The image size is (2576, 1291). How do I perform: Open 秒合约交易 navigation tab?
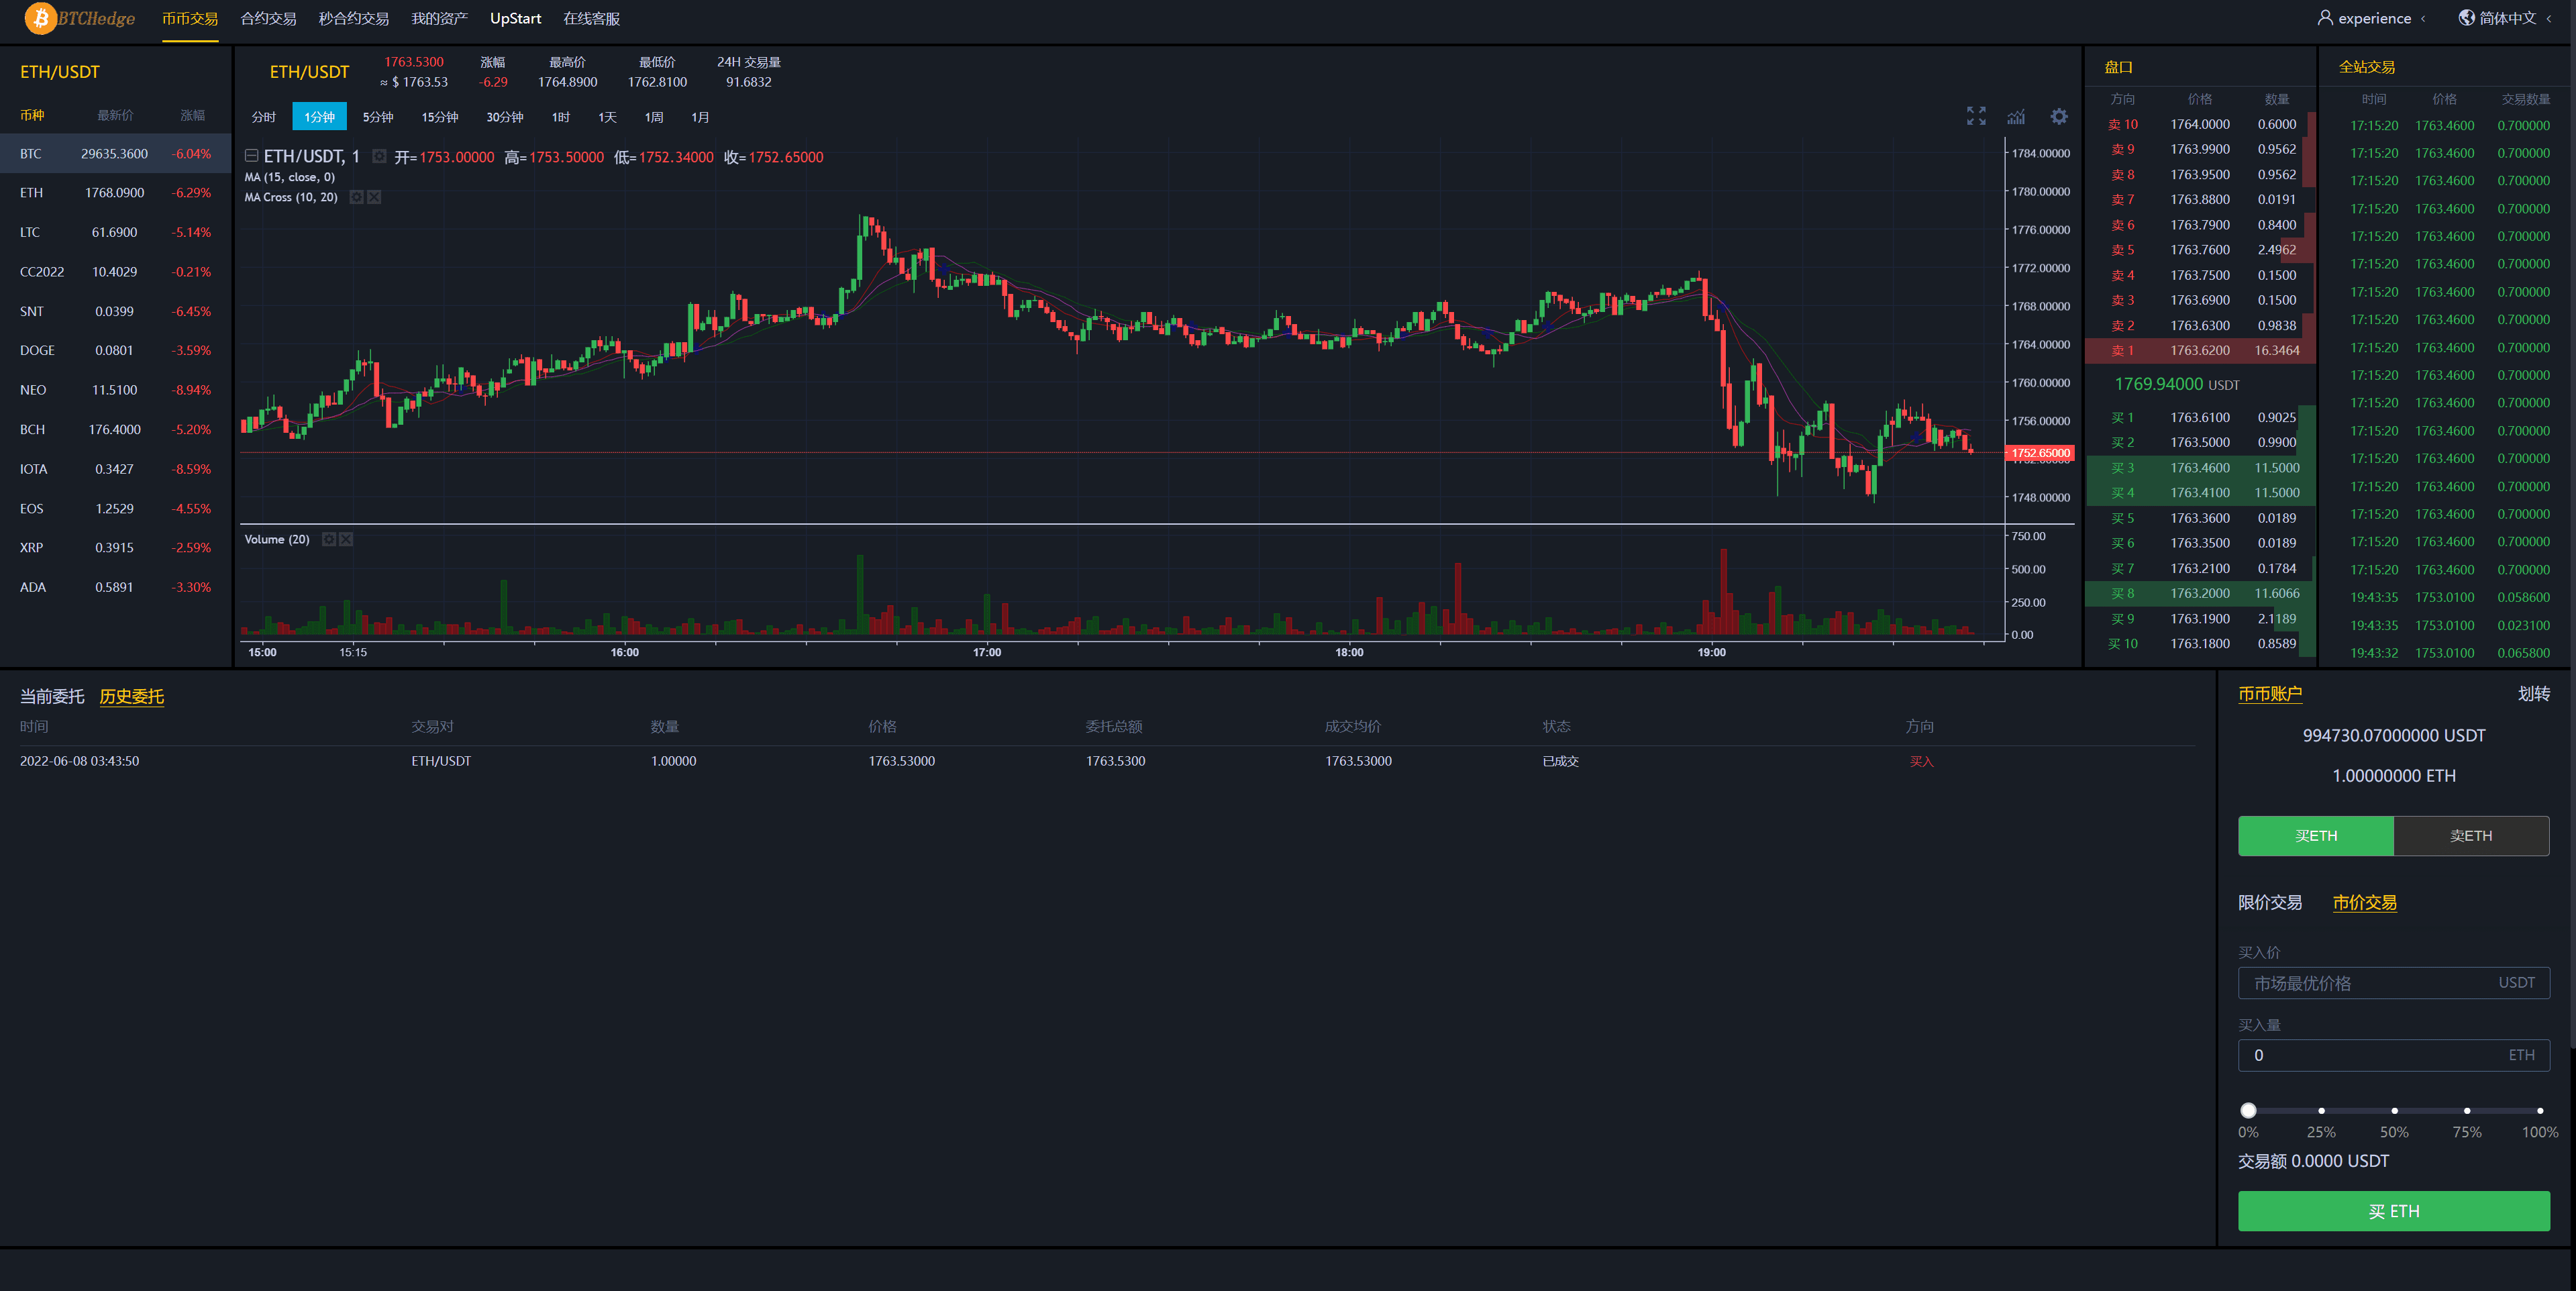click(354, 19)
